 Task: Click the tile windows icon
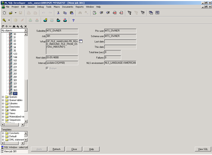click(157, 13)
